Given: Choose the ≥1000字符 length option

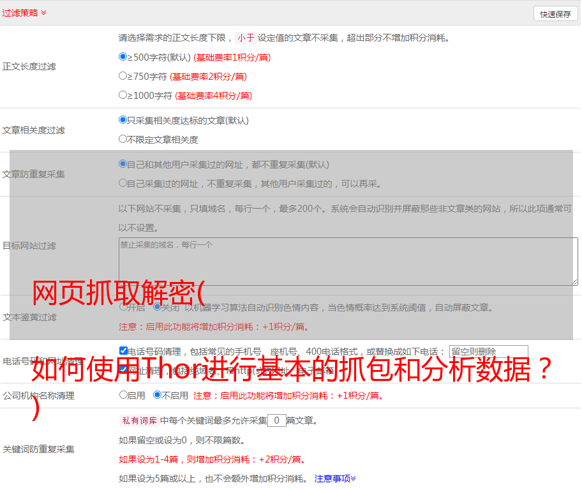Looking at the screenshot, I should coord(123,95).
